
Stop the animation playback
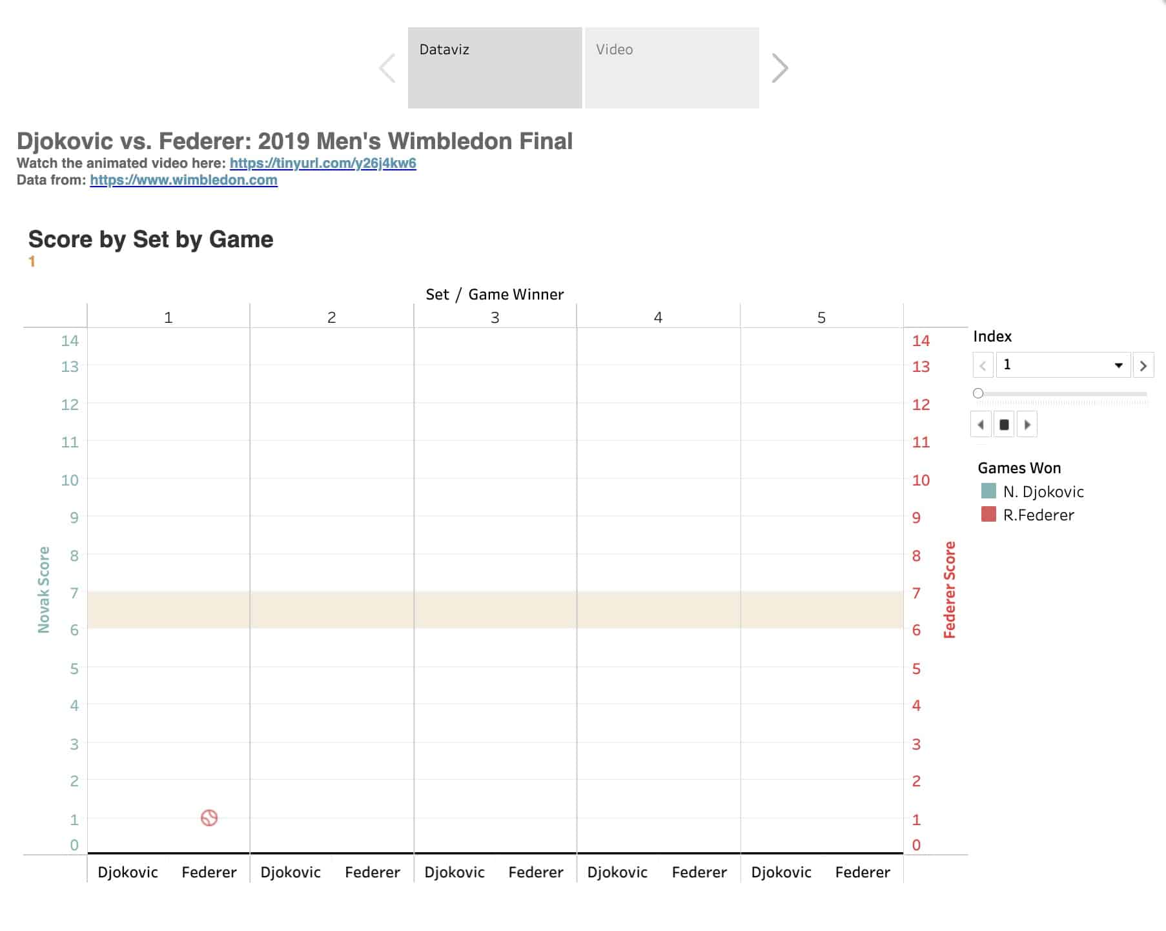pos(1004,425)
